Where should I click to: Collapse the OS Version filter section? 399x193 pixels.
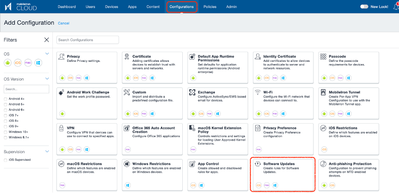coord(47,79)
